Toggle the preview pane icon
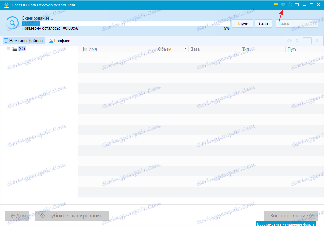The height and width of the screenshot is (226, 324). coord(316,41)
